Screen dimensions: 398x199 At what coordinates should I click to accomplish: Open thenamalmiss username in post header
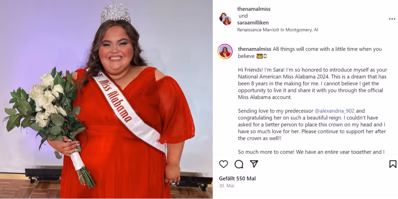pos(254,9)
